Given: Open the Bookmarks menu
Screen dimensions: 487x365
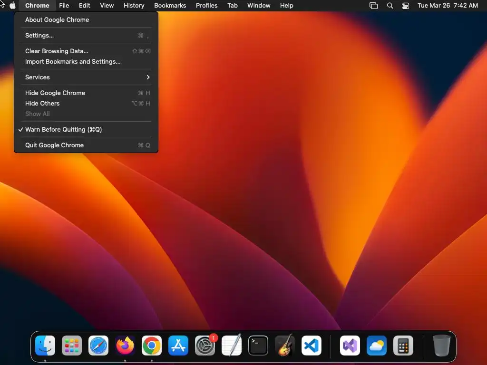Looking at the screenshot, I should click(x=170, y=6).
